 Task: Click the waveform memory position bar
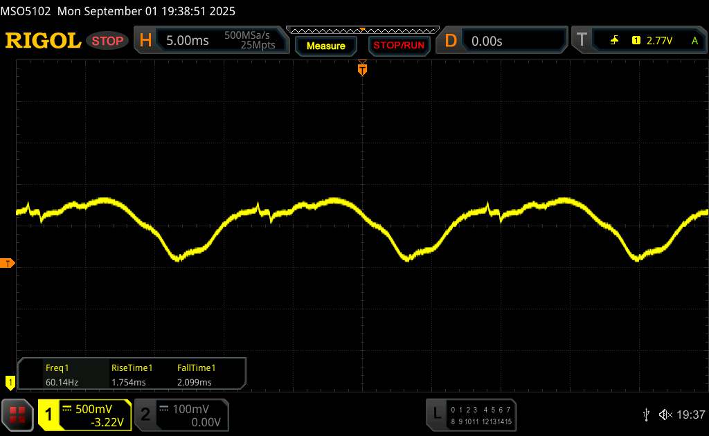click(363, 30)
